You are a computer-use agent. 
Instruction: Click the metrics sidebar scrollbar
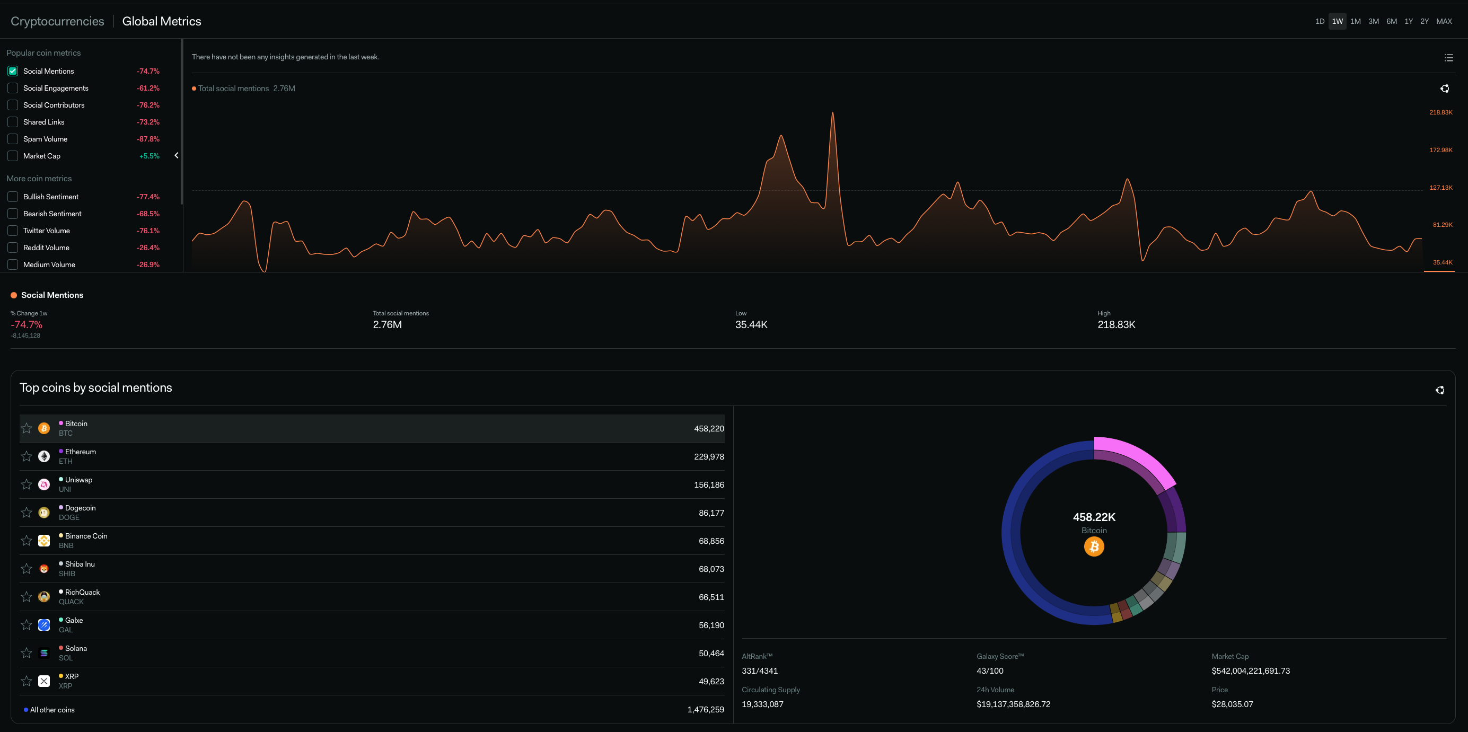182,120
